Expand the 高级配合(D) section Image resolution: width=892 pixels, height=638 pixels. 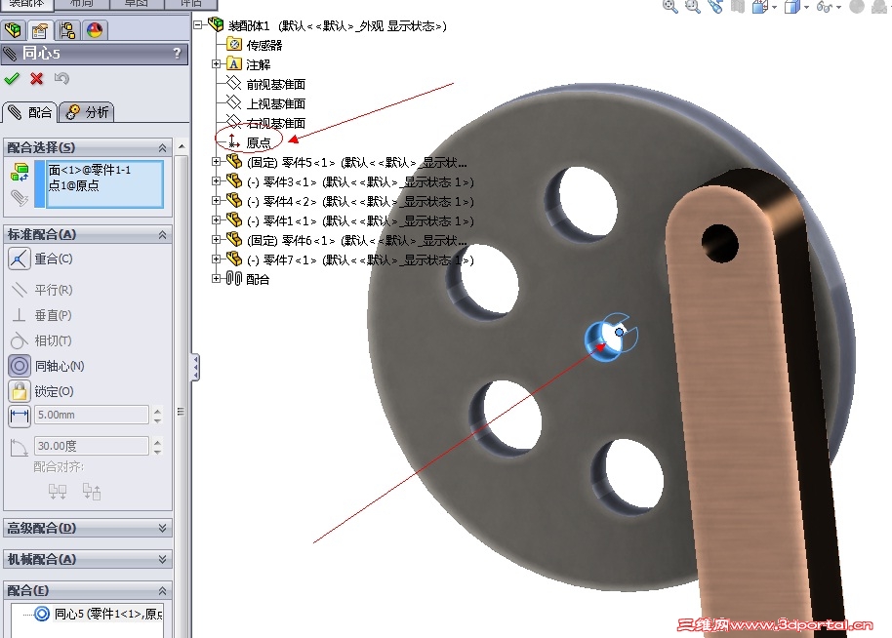tap(163, 528)
